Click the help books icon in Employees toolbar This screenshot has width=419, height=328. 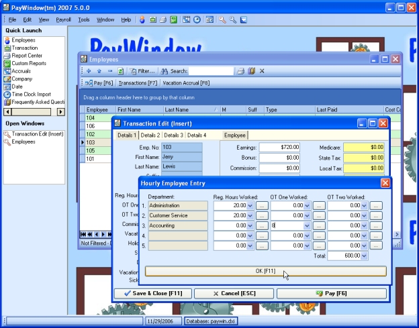tap(251, 71)
